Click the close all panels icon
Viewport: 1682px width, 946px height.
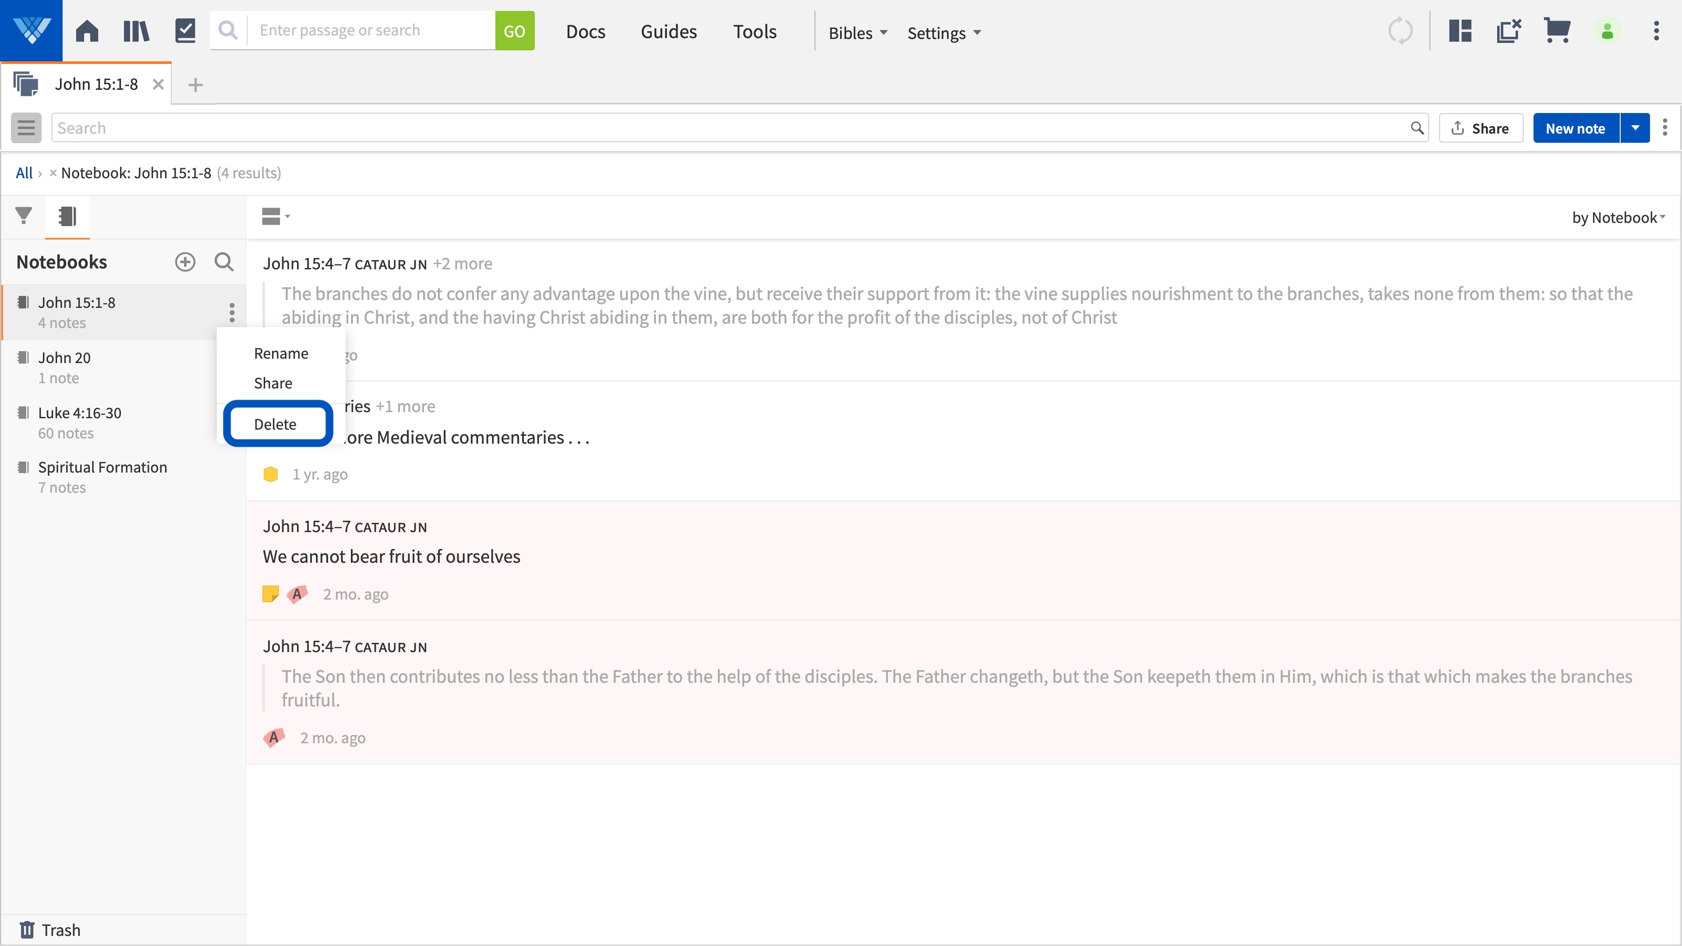1509,31
